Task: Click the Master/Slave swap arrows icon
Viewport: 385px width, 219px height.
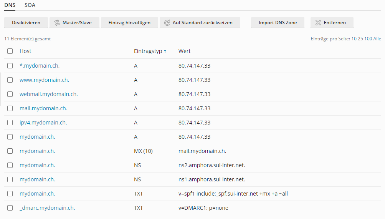Action: (x=58, y=23)
